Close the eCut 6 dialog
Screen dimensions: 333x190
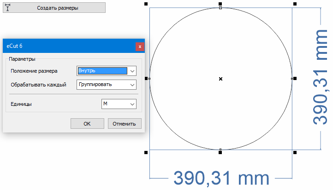coord(140,46)
